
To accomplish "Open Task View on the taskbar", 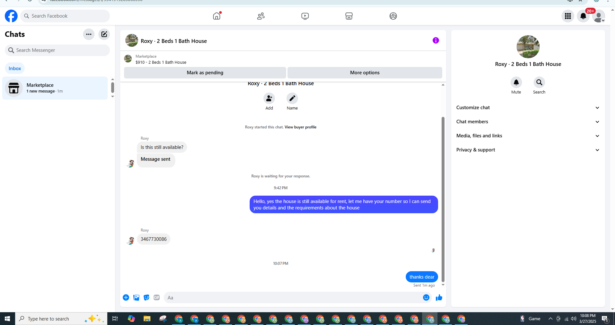I will (115, 319).
